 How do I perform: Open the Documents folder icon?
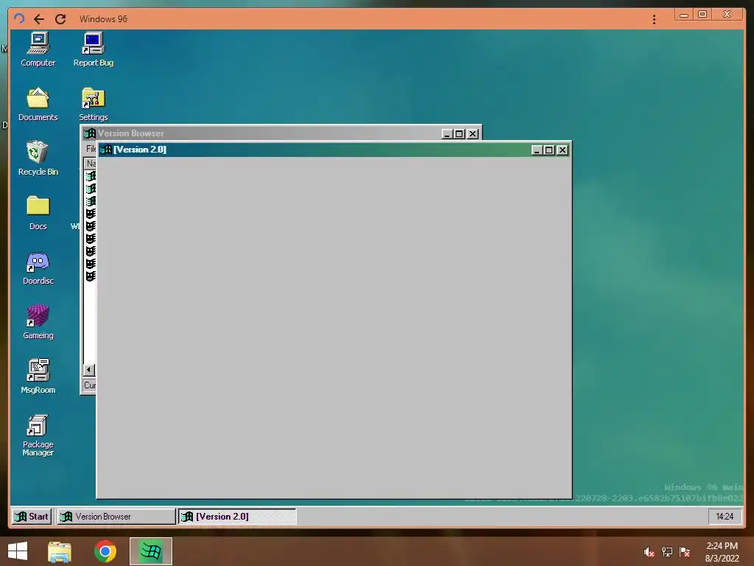click(38, 104)
